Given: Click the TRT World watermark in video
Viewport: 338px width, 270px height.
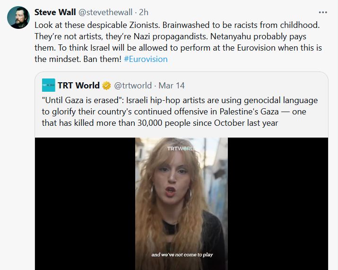Looking at the screenshot, I should pos(181,148).
